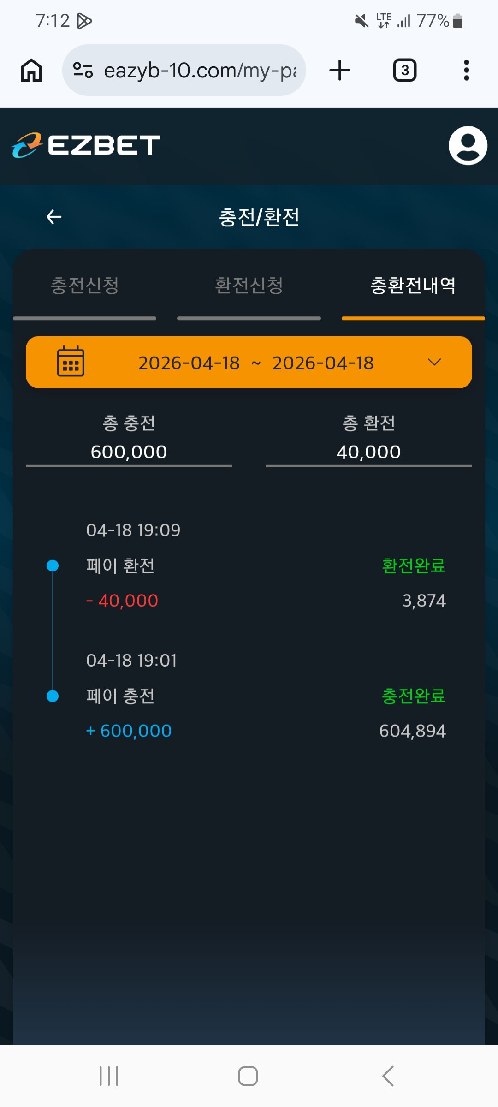Tap the EZBET logo
The width and height of the screenshot is (498, 1107).
86,145
